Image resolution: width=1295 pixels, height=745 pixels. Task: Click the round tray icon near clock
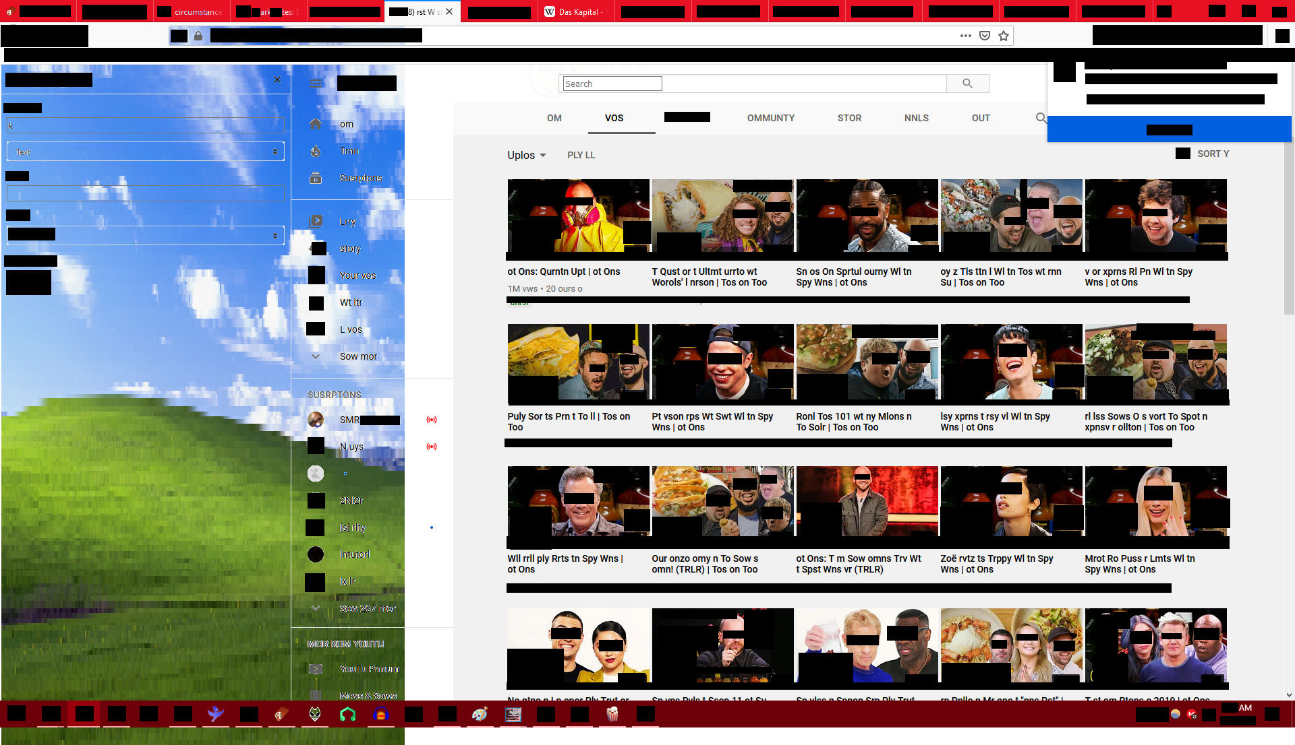1176,714
